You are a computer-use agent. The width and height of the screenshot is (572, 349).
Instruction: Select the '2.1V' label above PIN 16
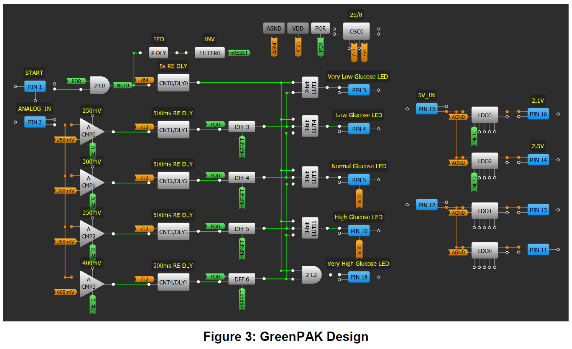point(538,101)
